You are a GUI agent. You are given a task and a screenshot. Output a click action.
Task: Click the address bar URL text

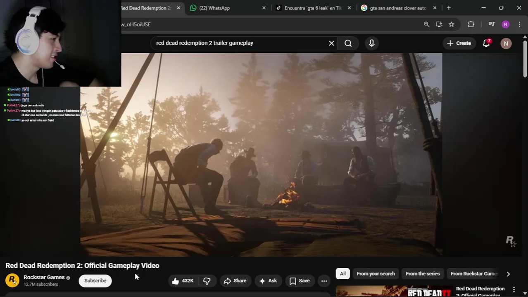tap(136, 24)
